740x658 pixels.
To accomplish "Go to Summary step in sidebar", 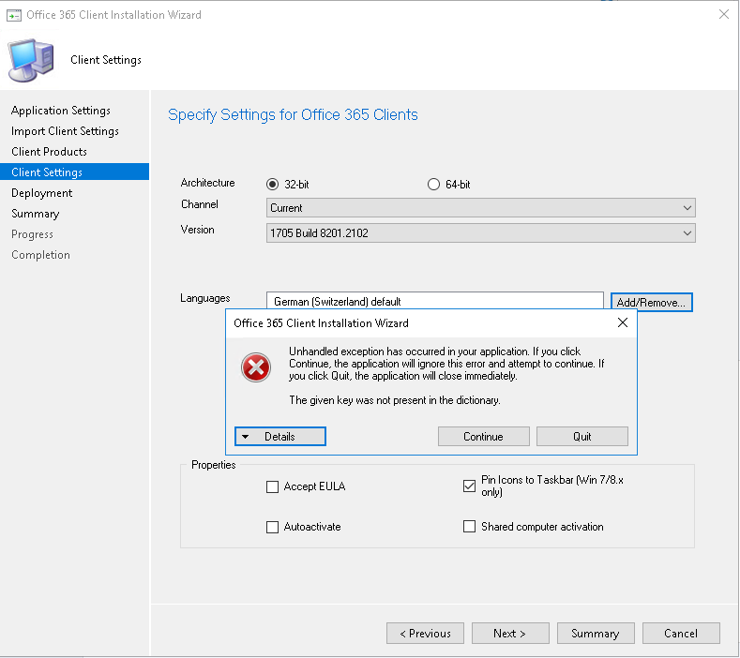I will coord(36,214).
